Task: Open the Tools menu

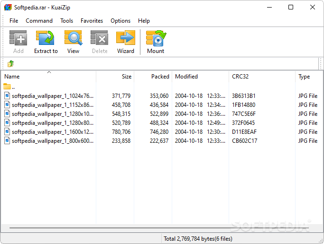Action: pos(67,21)
